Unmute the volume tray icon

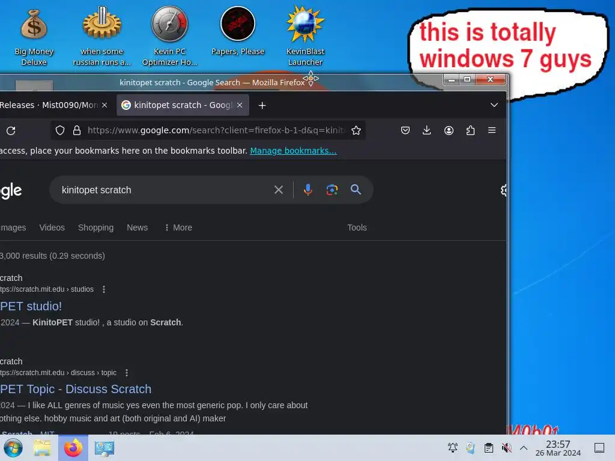click(507, 448)
